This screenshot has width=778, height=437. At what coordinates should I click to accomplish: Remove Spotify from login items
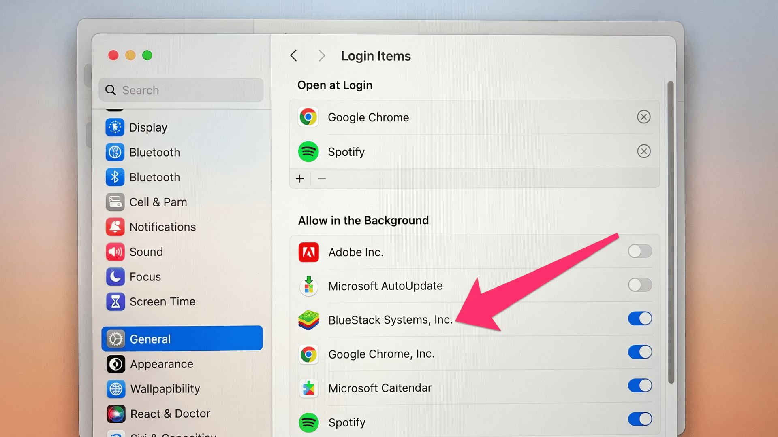[x=643, y=151]
